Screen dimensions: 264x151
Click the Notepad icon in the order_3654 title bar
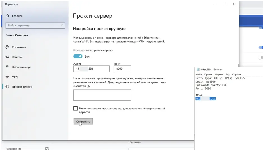[x=198, y=70]
